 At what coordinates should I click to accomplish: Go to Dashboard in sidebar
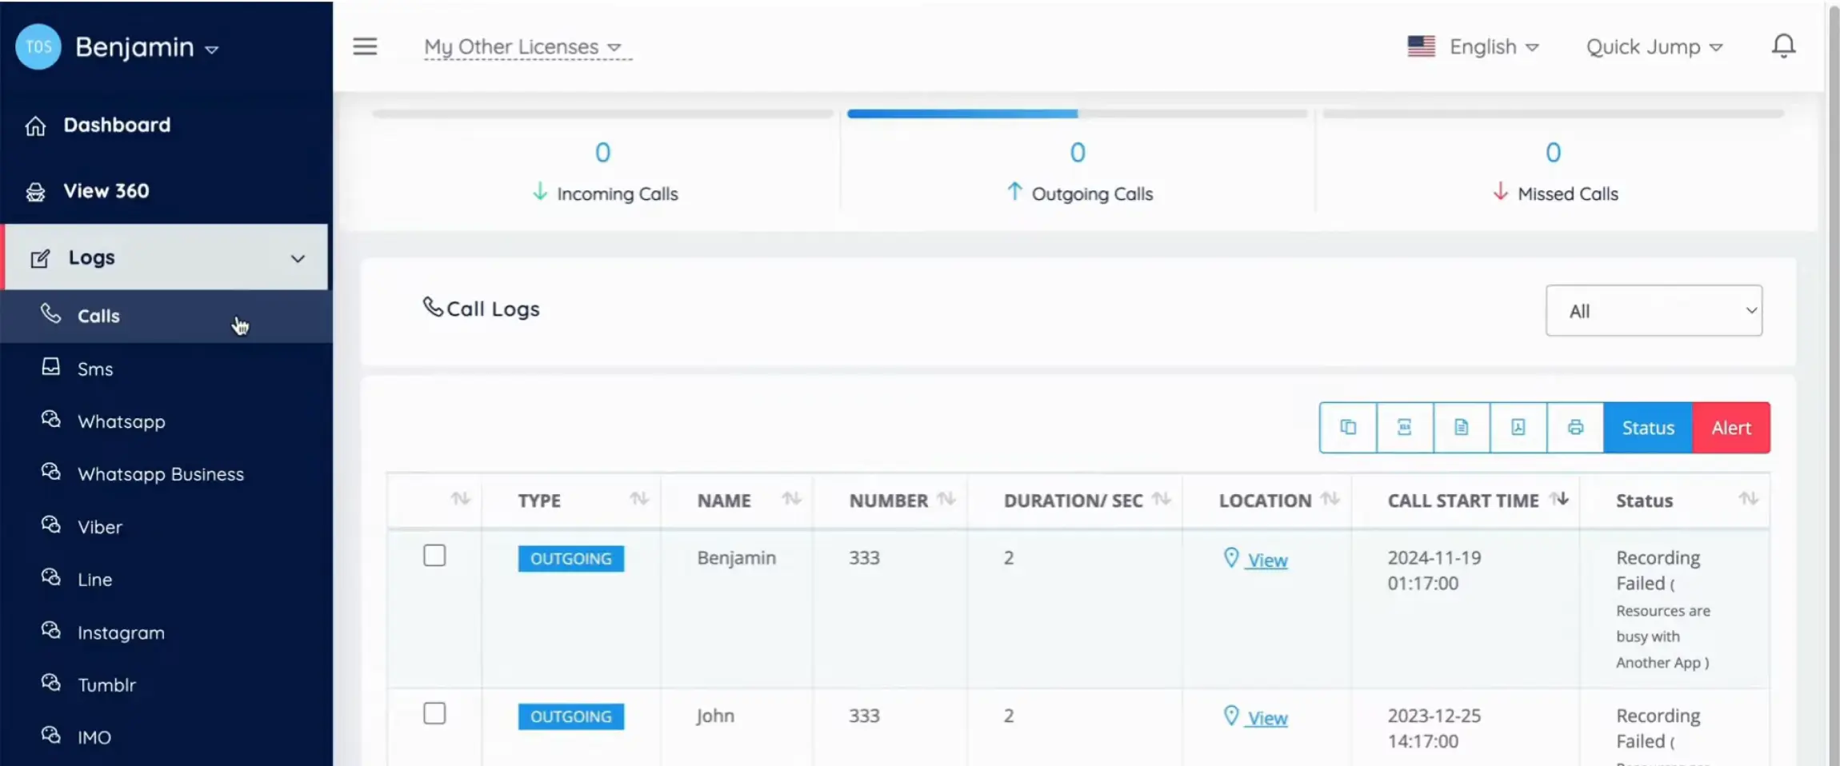pyautogui.click(x=117, y=126)
